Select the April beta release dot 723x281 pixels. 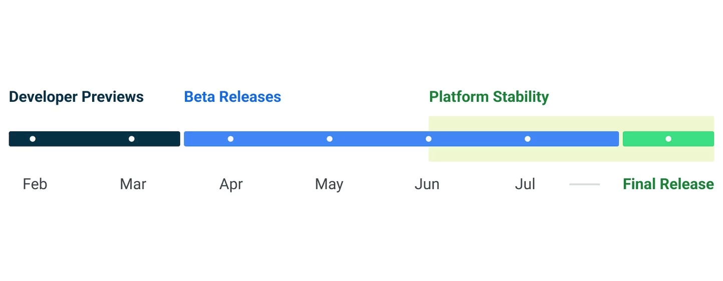230,139
